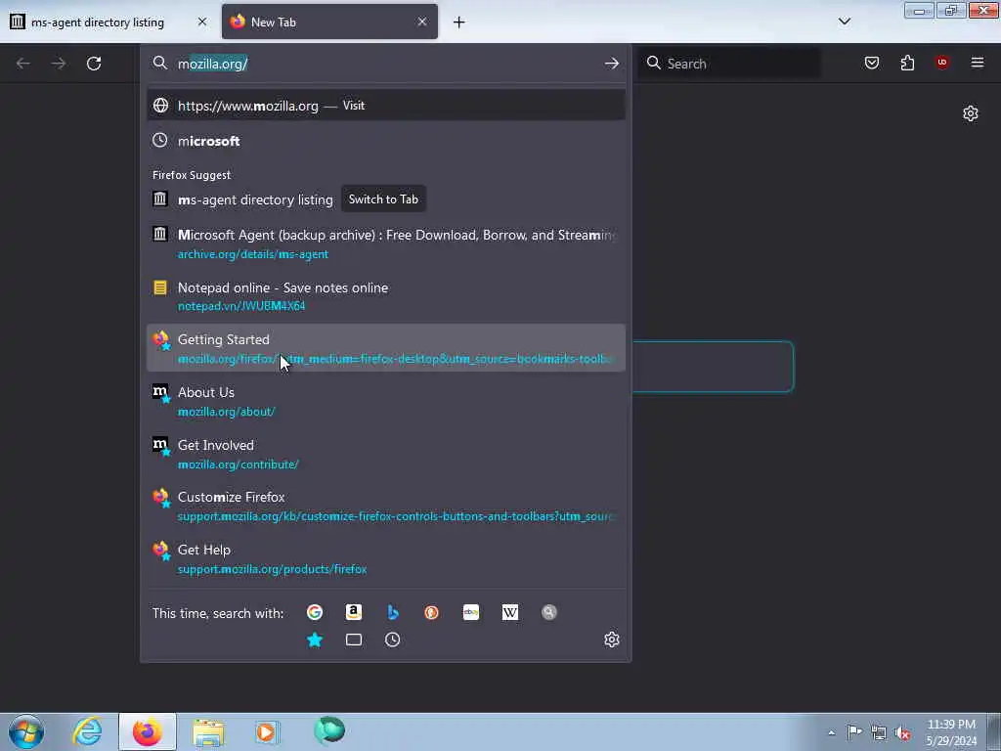1001x751 pixels.
Task: Search this time with DuckDuckGo icon
Action: coord(431,612)
